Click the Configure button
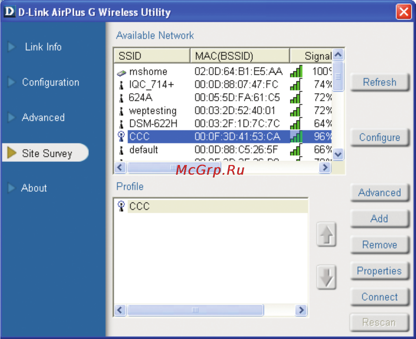 click(380, 138)
